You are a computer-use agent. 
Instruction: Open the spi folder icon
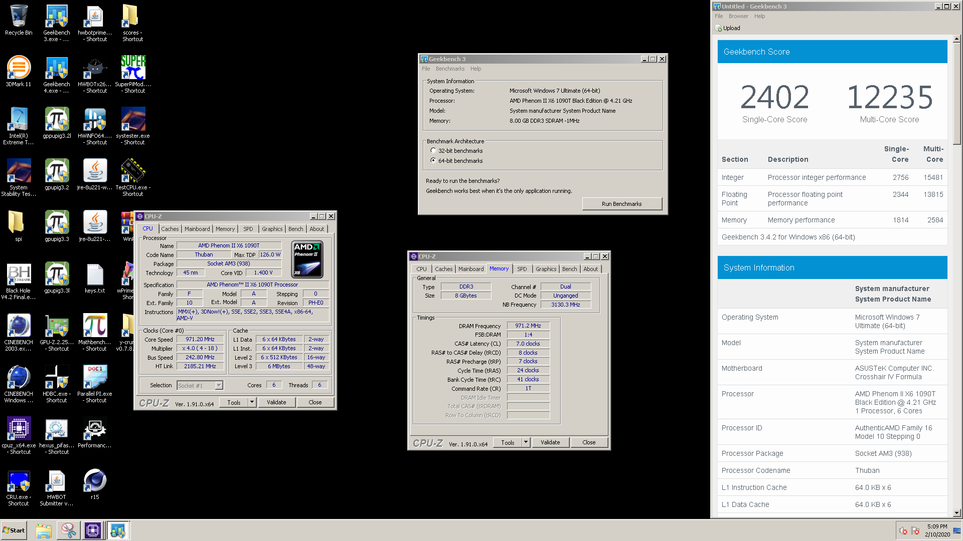coord(19,226)
